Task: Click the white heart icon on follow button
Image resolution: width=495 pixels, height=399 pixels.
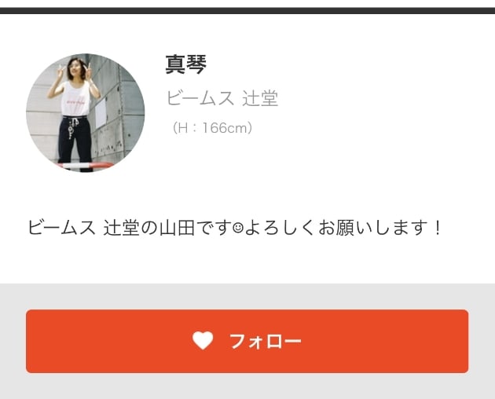Action: pyautogui.click(x=203, y=341)
